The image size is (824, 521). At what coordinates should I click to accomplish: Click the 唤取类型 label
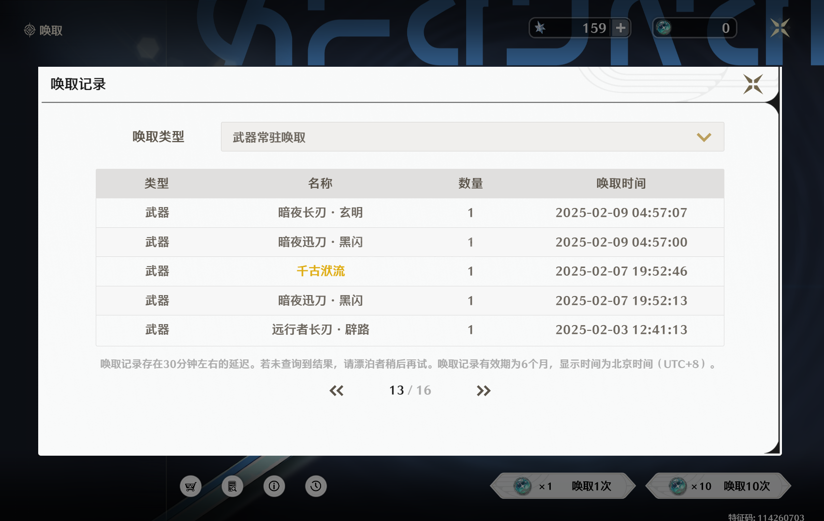coord(159,137)
